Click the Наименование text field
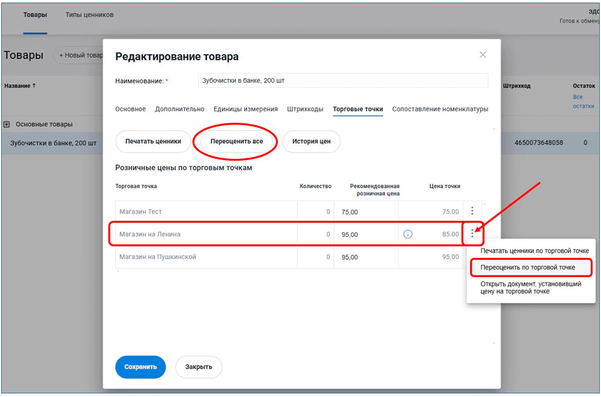Screen dimensions: 601x397 point(343,81)
